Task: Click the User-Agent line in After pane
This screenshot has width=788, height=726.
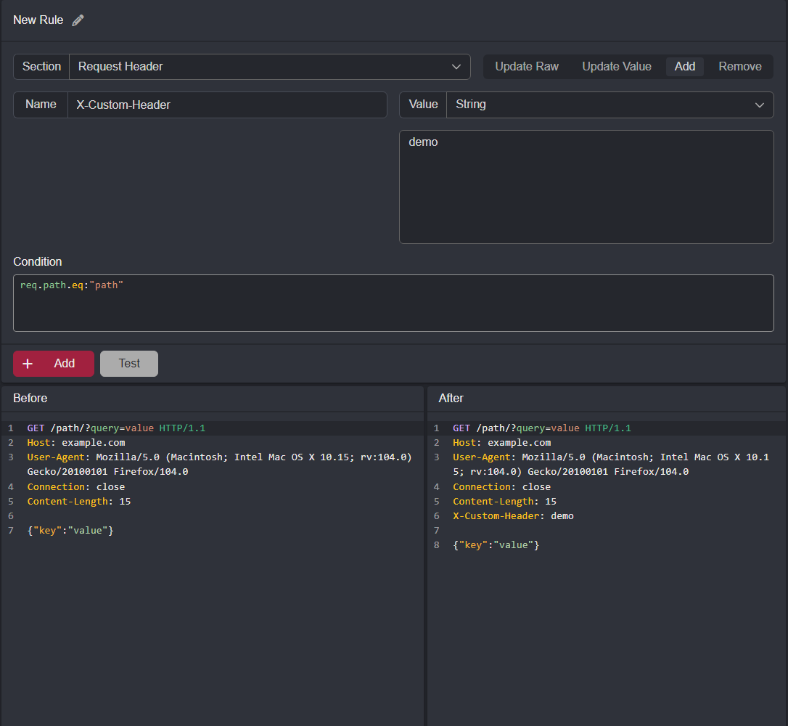Action: pos(611,464)
